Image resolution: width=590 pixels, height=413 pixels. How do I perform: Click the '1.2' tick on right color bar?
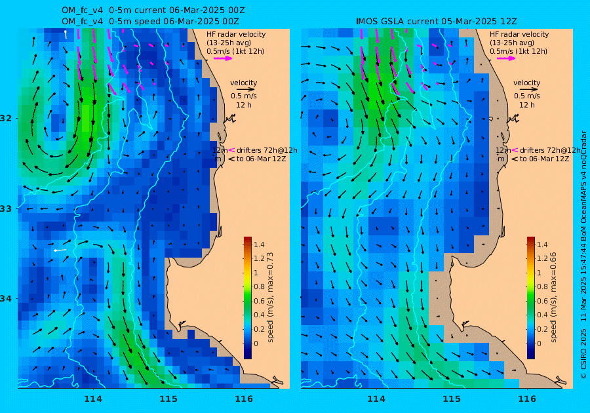pos(542,258)
